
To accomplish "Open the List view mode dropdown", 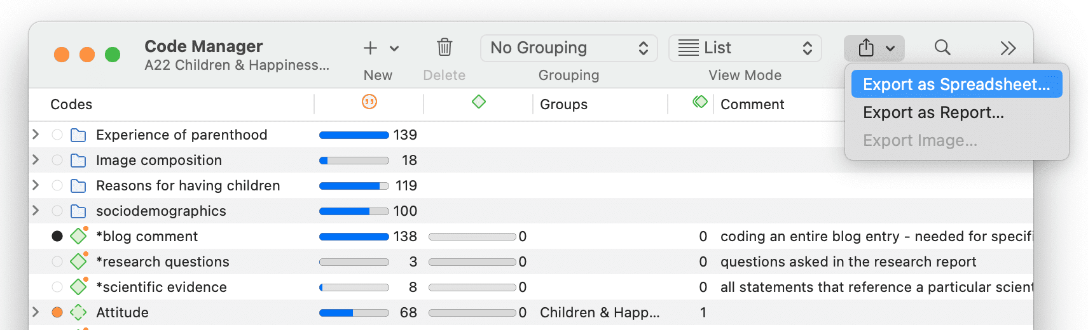I will pos(745,48).
